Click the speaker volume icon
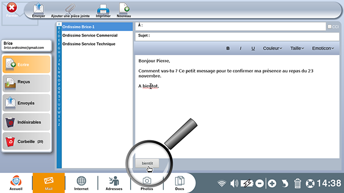The image size is (344, 193). 234,183
